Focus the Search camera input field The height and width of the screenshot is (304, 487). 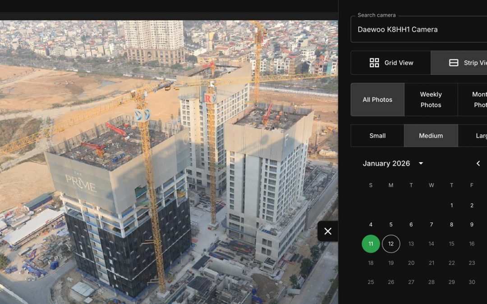419,30
